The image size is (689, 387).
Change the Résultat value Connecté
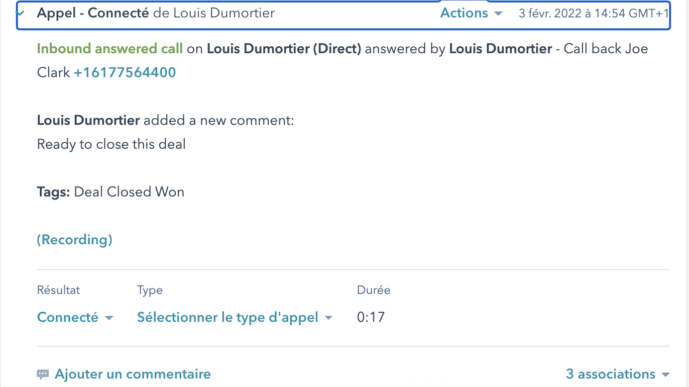(x=75, y=317)
